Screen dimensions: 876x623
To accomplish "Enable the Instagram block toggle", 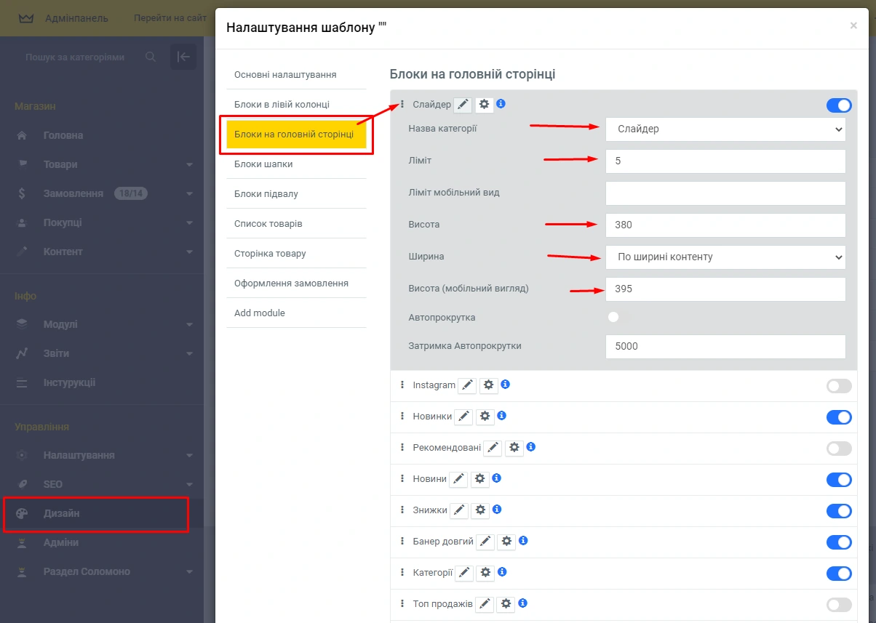I will 838,386.
